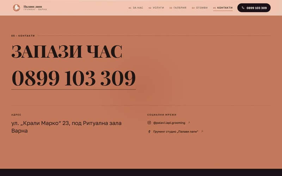
Task: Open the ГАЛЕРИЯ nav link
Action: point(178,8)
